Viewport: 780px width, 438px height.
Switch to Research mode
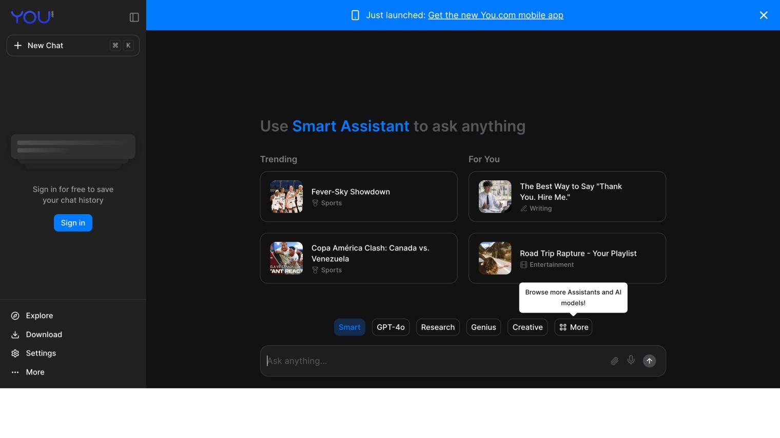(x=438, y=327)
